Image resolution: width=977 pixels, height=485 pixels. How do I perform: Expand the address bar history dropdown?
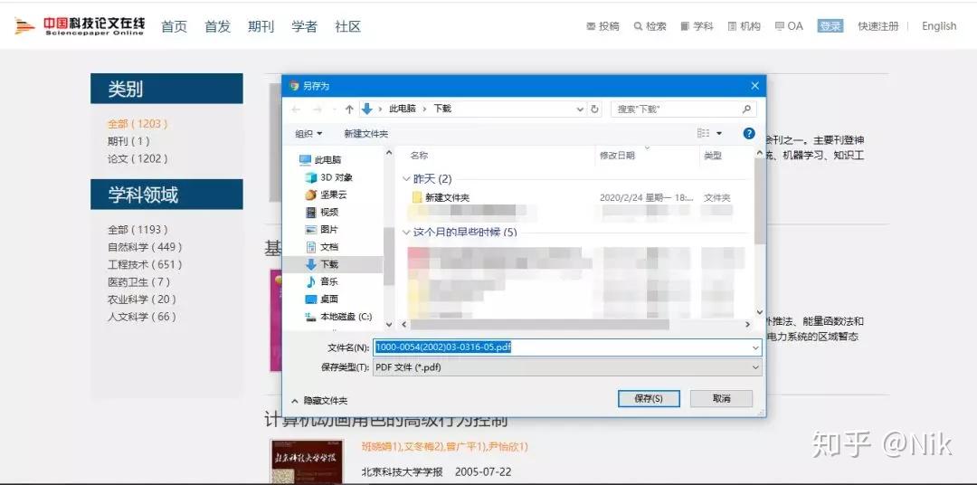coord(581,109)
